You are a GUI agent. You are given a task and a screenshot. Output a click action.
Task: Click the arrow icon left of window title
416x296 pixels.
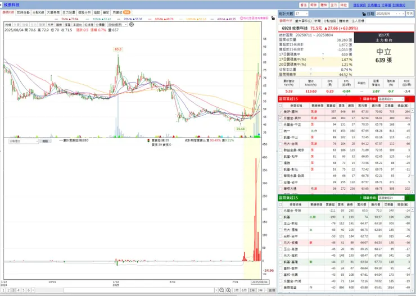click(x=1, y=4)
